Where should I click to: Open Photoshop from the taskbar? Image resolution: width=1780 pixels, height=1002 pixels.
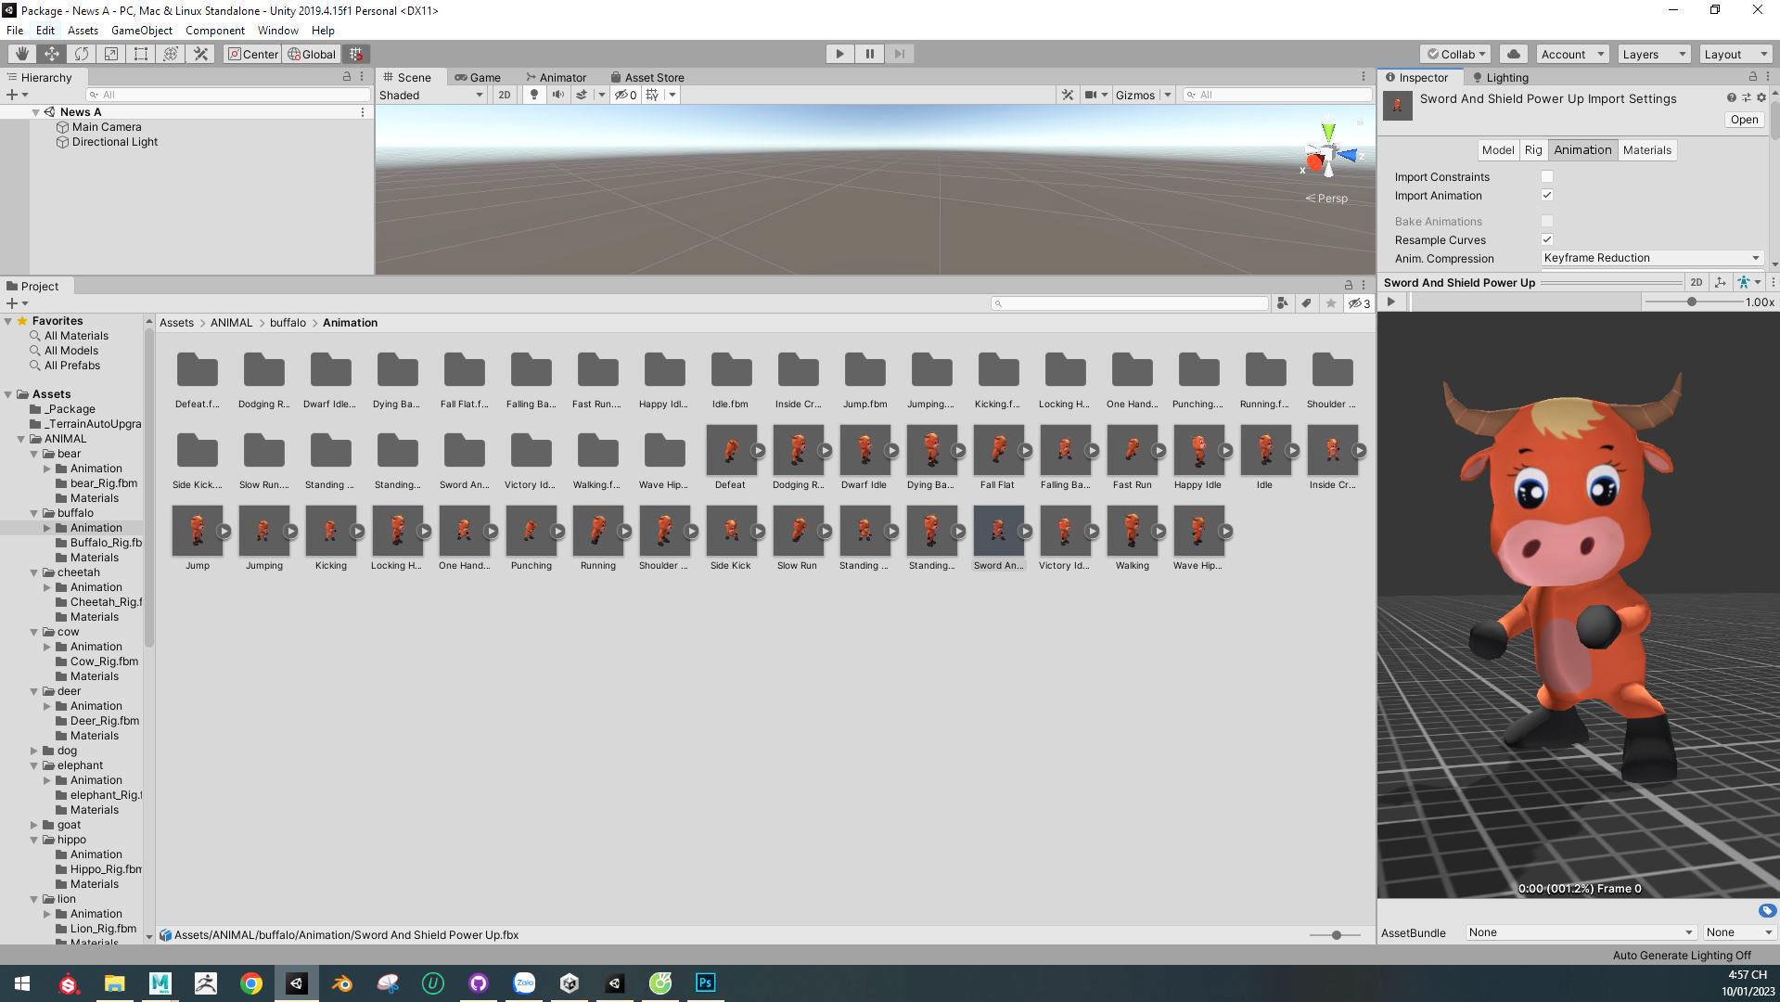point(705,983)
